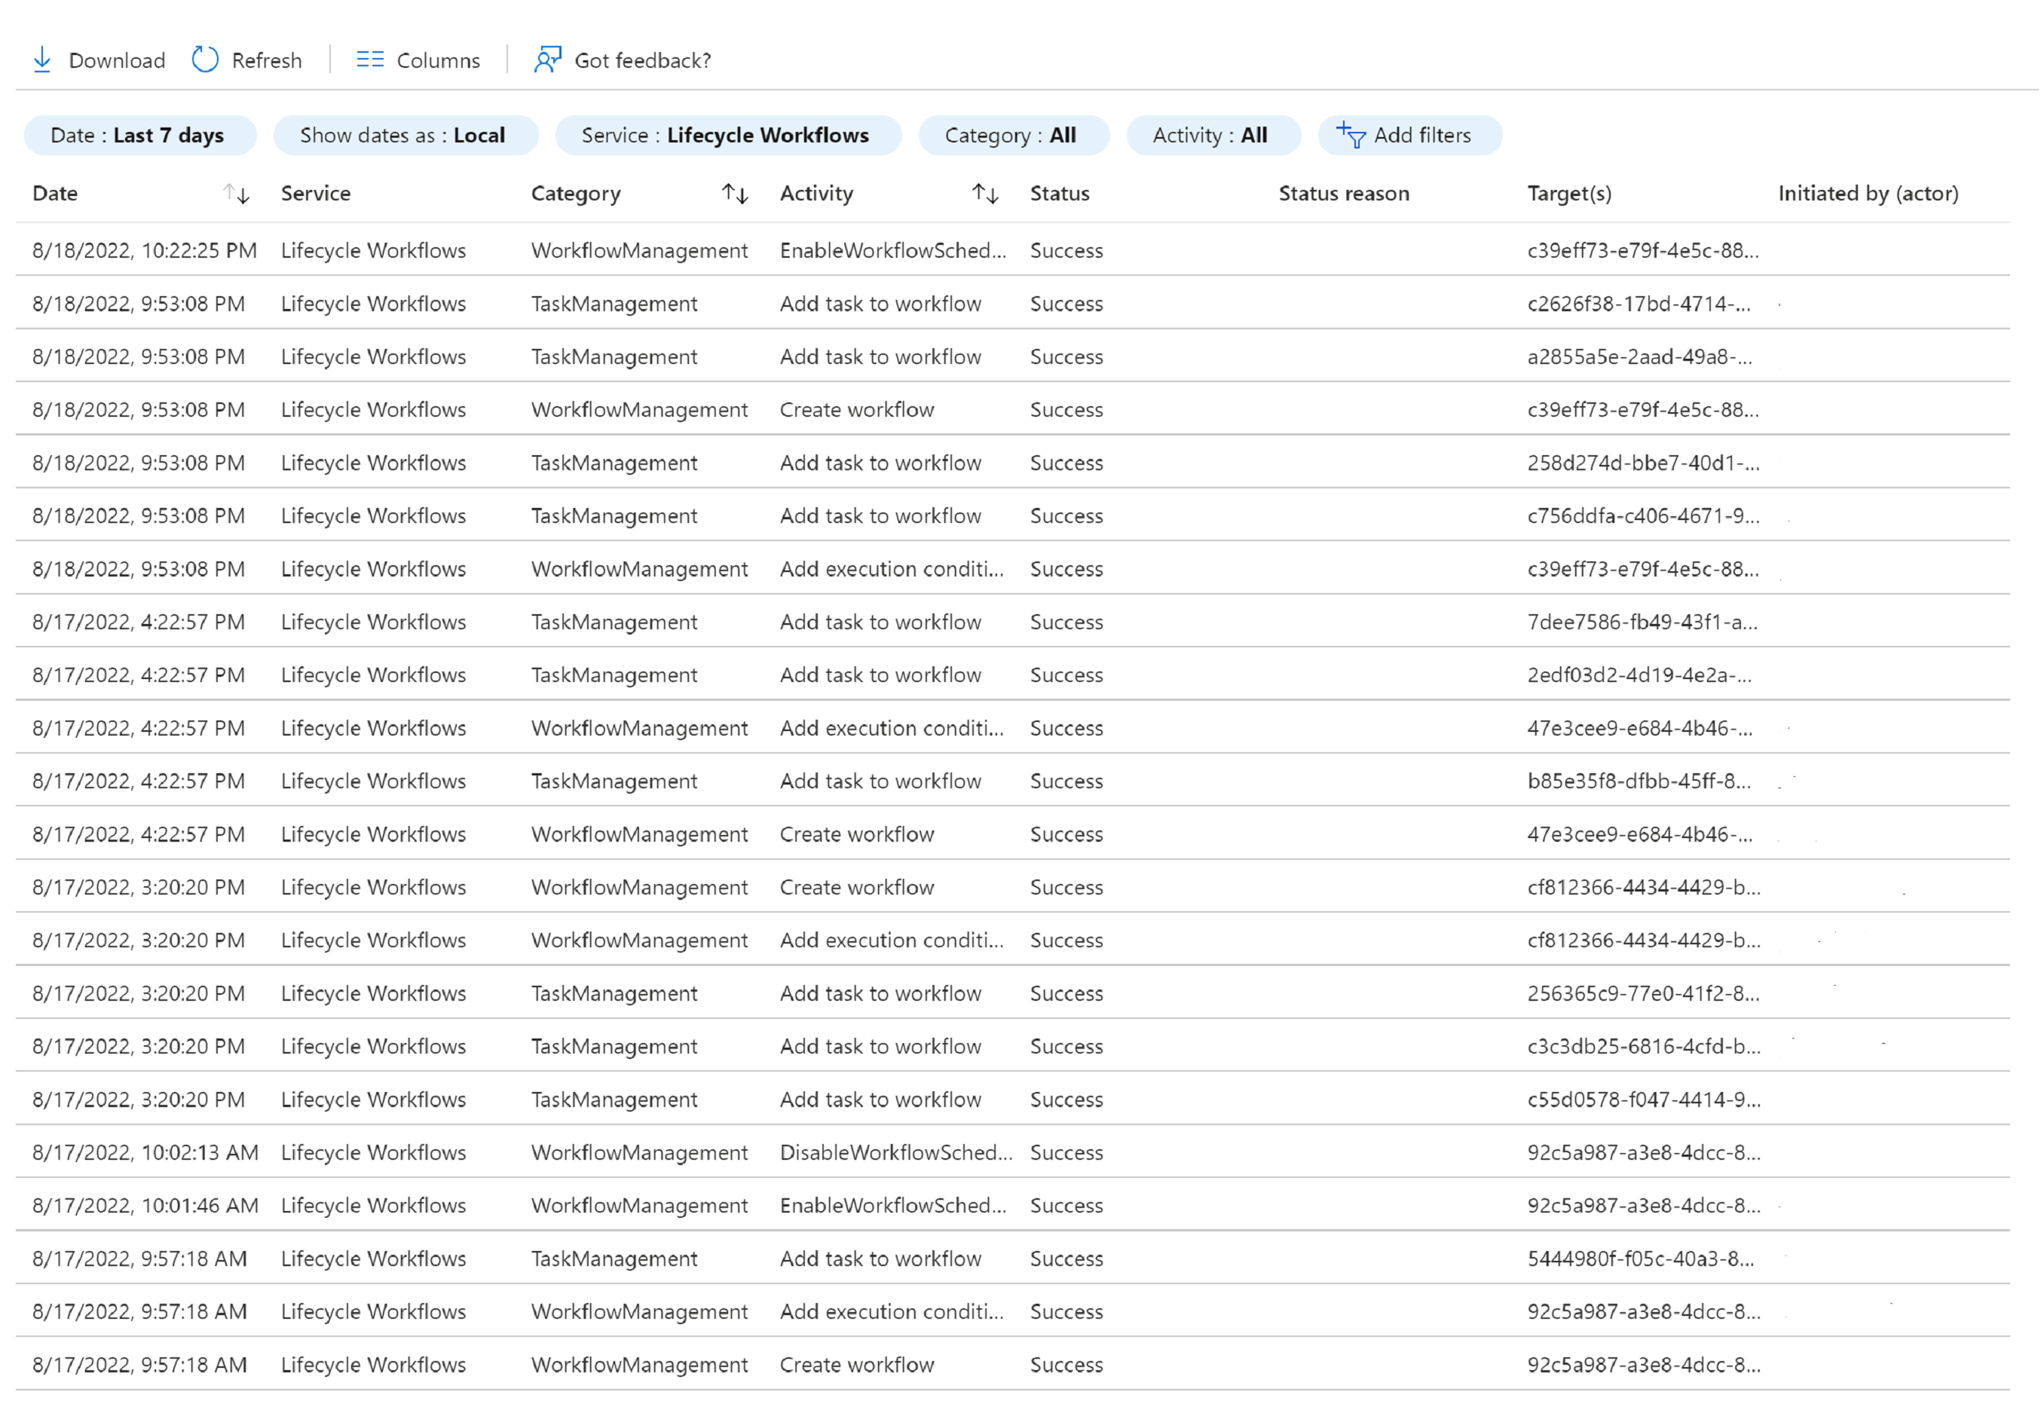
Task: Click the Add filters button
Action: click(1408, 135)
